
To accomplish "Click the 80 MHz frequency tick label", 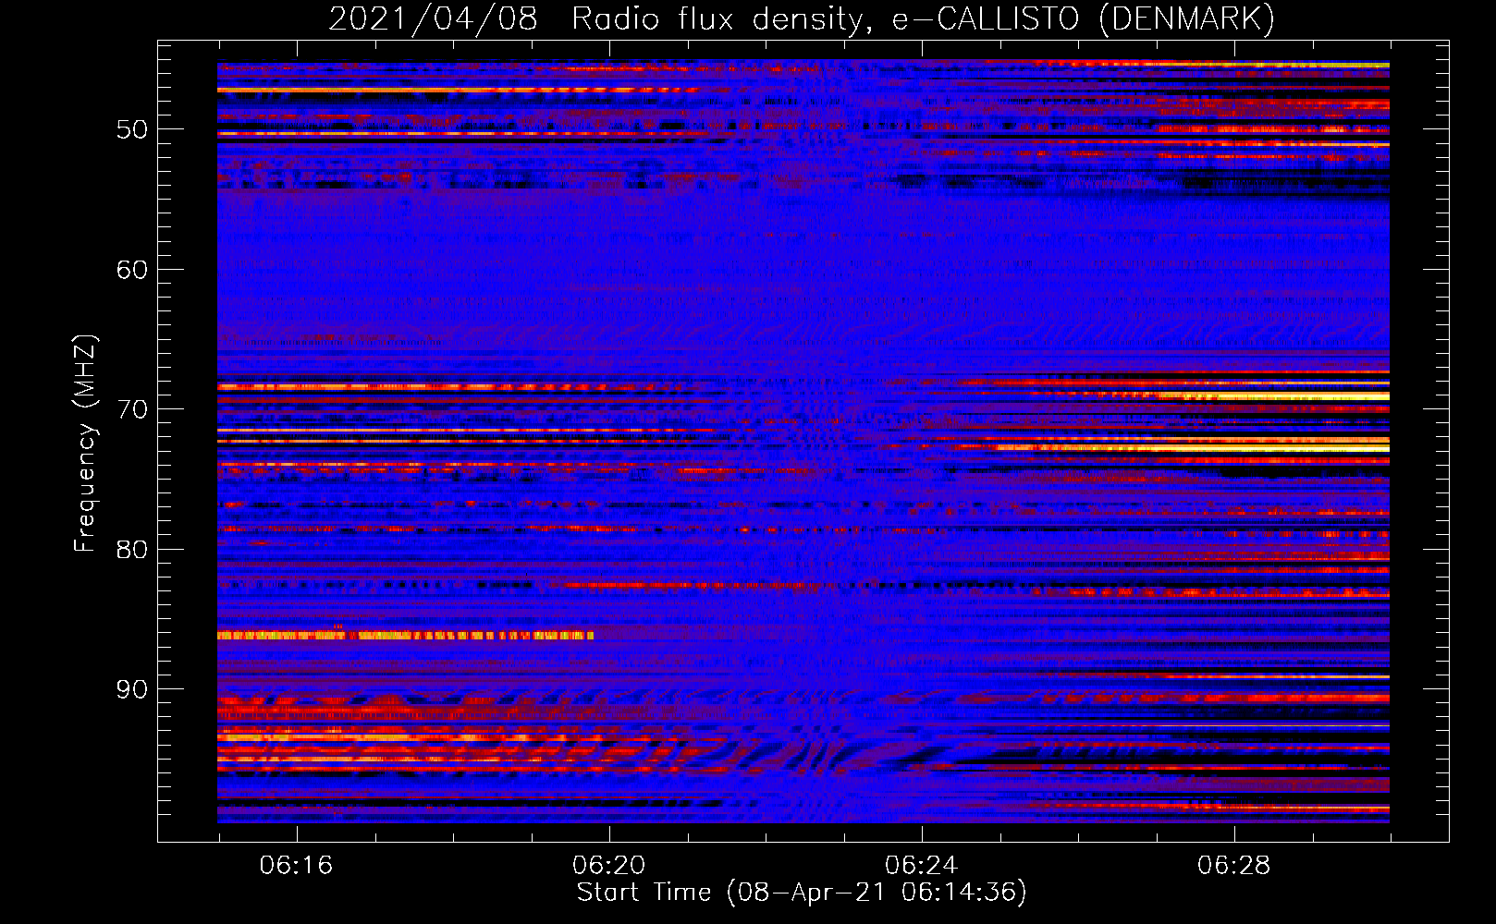I will click(132, 550).
